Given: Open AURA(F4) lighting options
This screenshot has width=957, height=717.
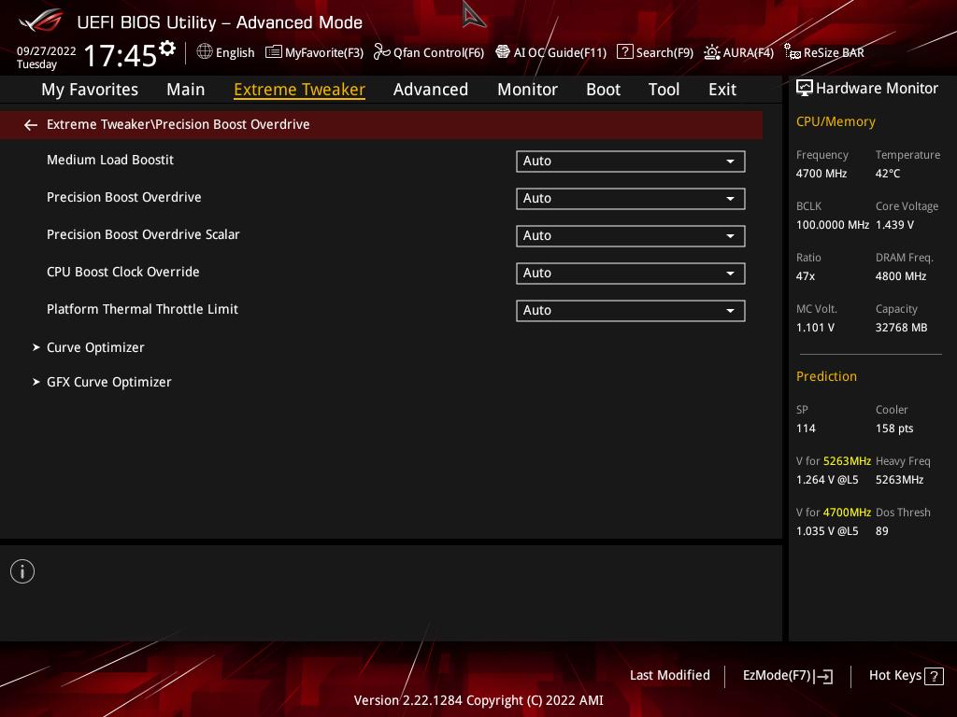Looking at the screenshot, I should [738, 52].
